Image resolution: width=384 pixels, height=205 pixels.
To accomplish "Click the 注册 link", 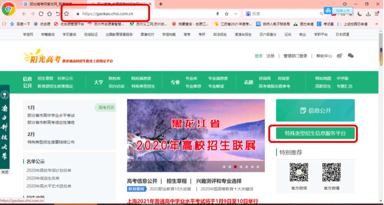I will pyautogui.click(x=270, y=56).
